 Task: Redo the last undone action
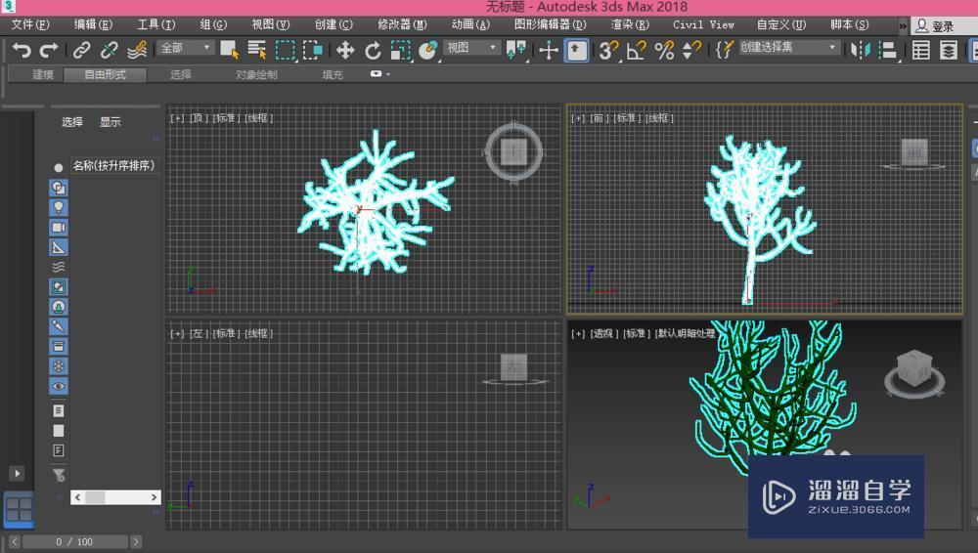pyautogui.click(x=49, y=49)
